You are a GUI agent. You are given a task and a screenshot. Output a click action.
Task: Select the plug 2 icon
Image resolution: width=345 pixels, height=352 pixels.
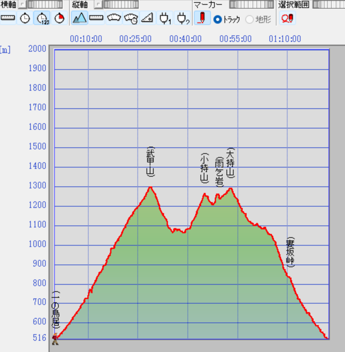pyautogui.click(x=182, y=18)
